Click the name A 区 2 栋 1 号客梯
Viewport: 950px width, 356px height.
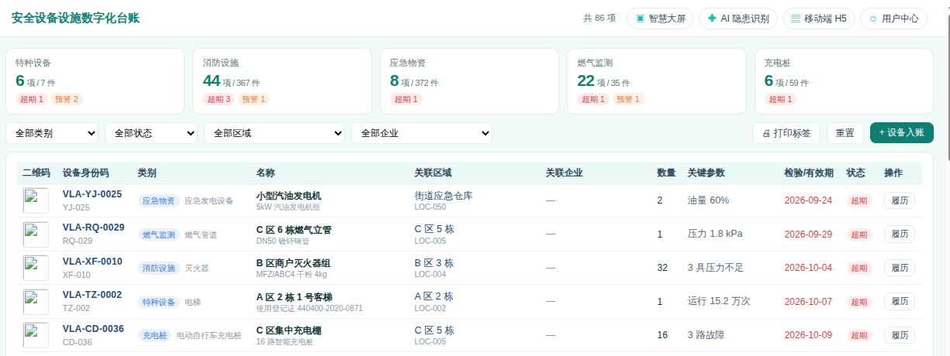coord(294,296)
